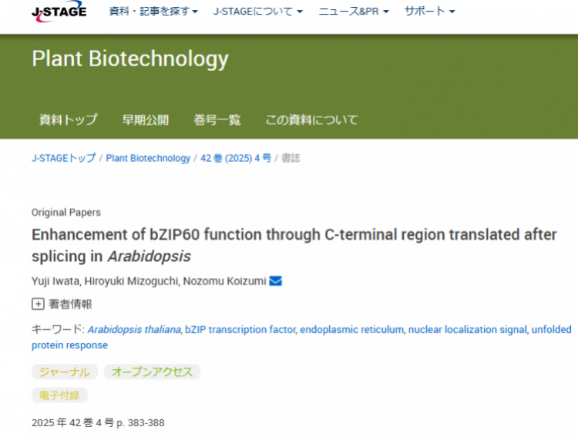578x437 pixels.
Task: Open the 42 巻 (2025) 4 号 breadcrumb link
Action: [x=236, y=158]
